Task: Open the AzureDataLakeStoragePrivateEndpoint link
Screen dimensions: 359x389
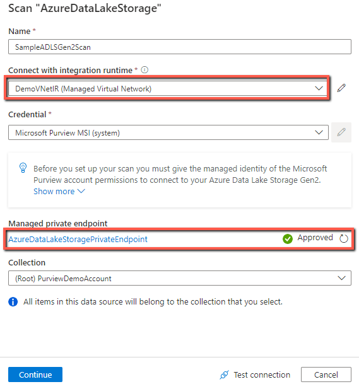Action: [78, 239]
